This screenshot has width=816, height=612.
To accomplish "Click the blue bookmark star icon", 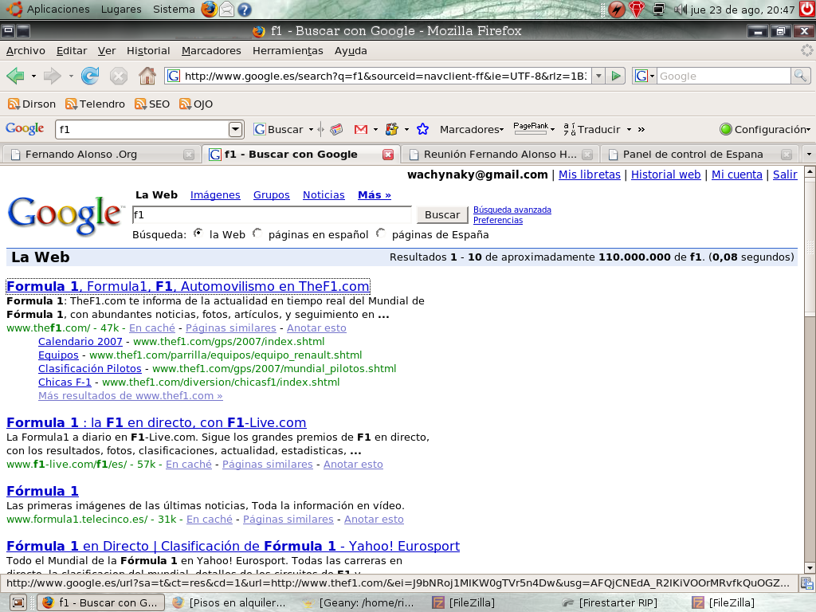I will click(x=422, y=129).
